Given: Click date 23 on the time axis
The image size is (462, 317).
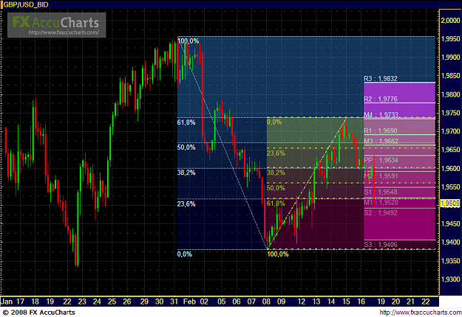Looking at the screenshot, I should (x=82, y=302).
